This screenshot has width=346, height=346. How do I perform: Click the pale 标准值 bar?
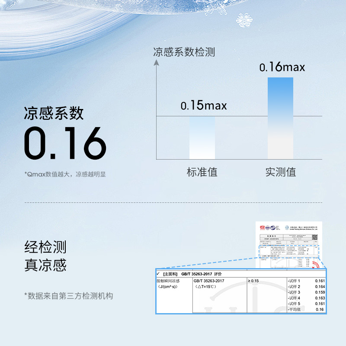(202, 138)
